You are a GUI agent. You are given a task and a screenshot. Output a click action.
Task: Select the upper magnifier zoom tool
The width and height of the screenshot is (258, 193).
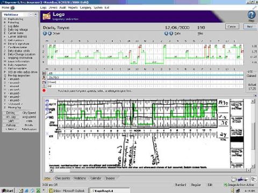[47, 113]
